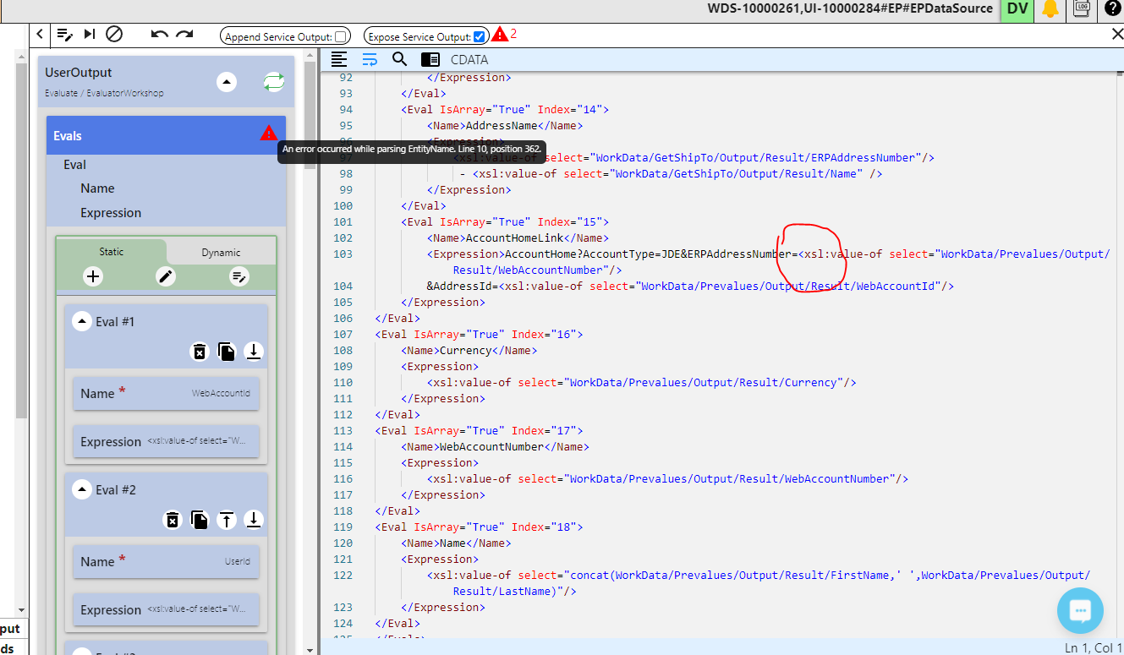Open the chat support bubble
The image size is (1124, 655).
click(x=1080, y=610)
